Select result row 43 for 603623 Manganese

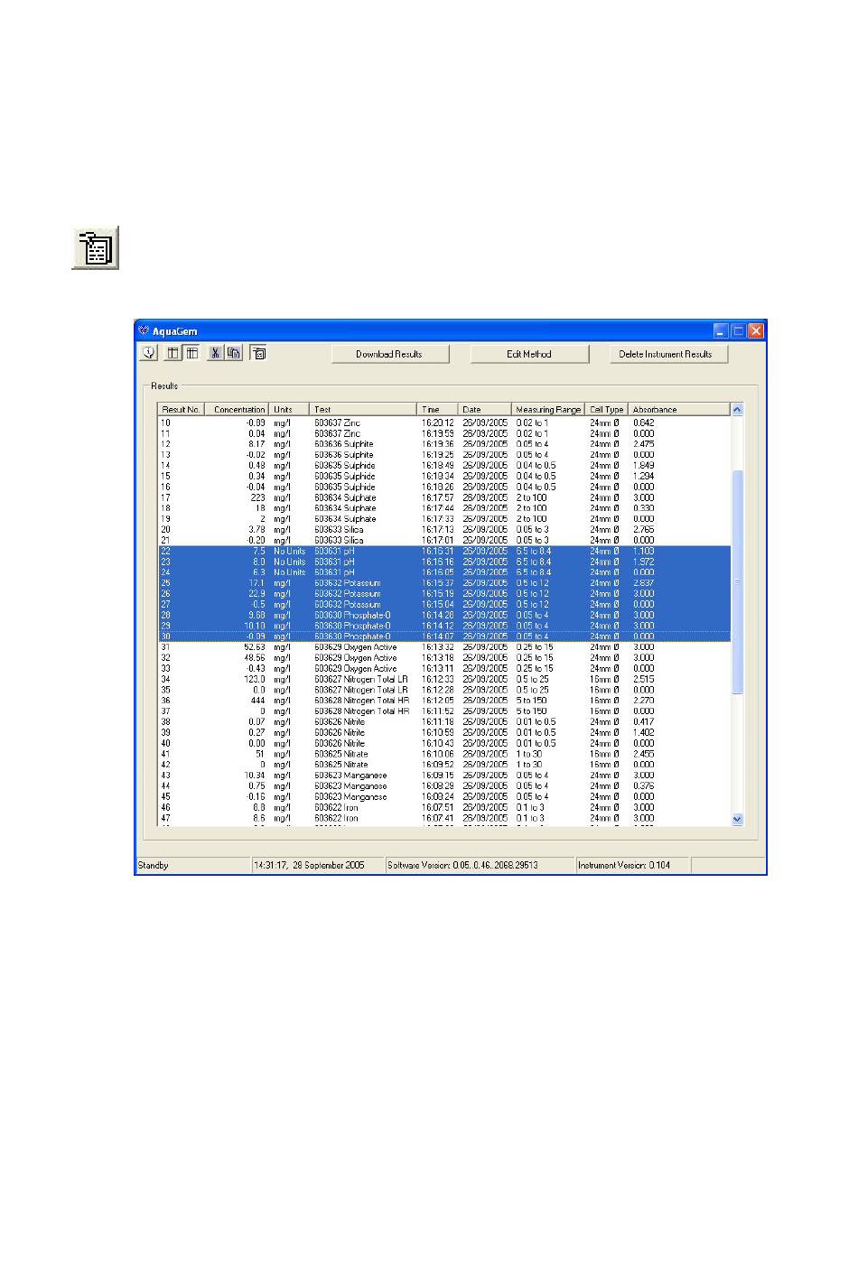tap(443, 776)
